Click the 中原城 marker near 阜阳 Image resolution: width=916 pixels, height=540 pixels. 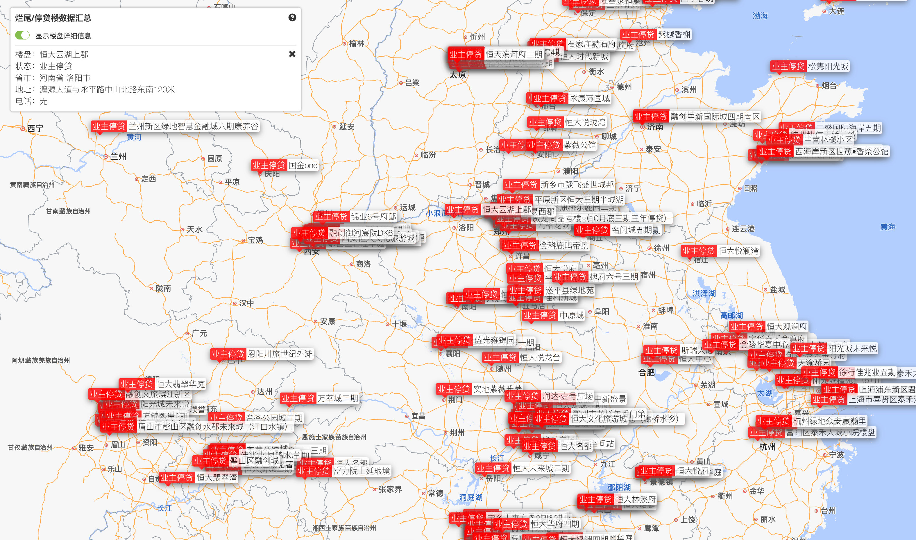[553, 315]
